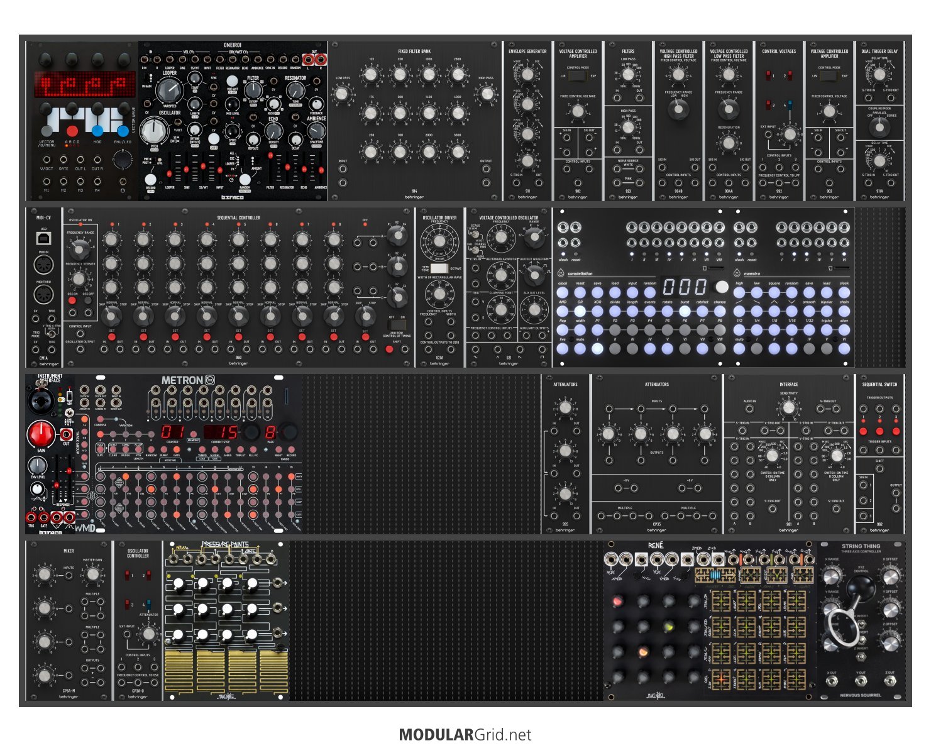Image resolution: width=931 pixels, height=748 pixels.
Task: Adjust the LOW PASS knob on Fixed Filter Bank
Action: point(342,94)
